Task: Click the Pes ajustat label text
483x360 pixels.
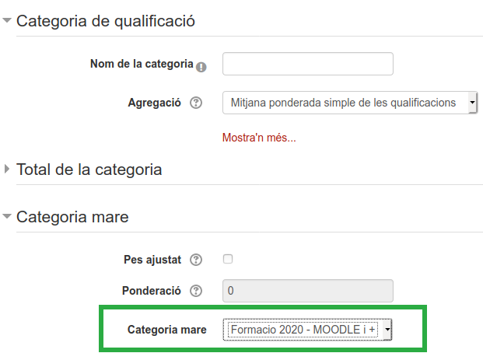Action: tap(152, 259)
